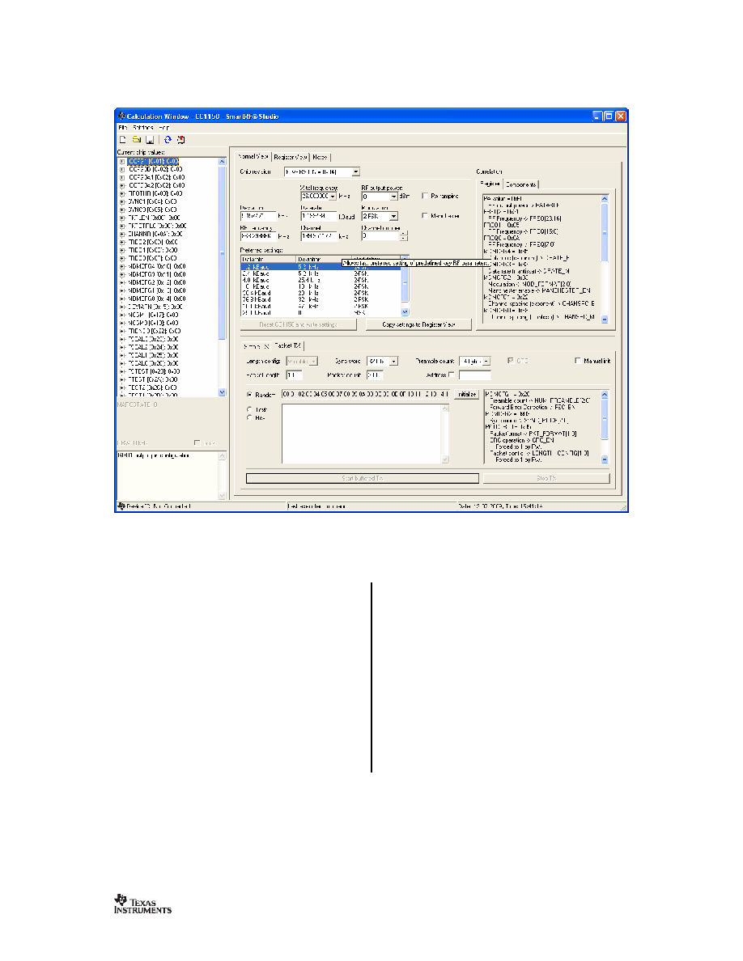Click the Deviation input field

point(258,216)
